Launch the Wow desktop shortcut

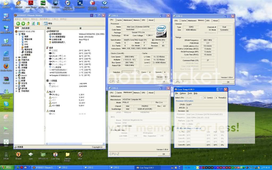(80, 155)
